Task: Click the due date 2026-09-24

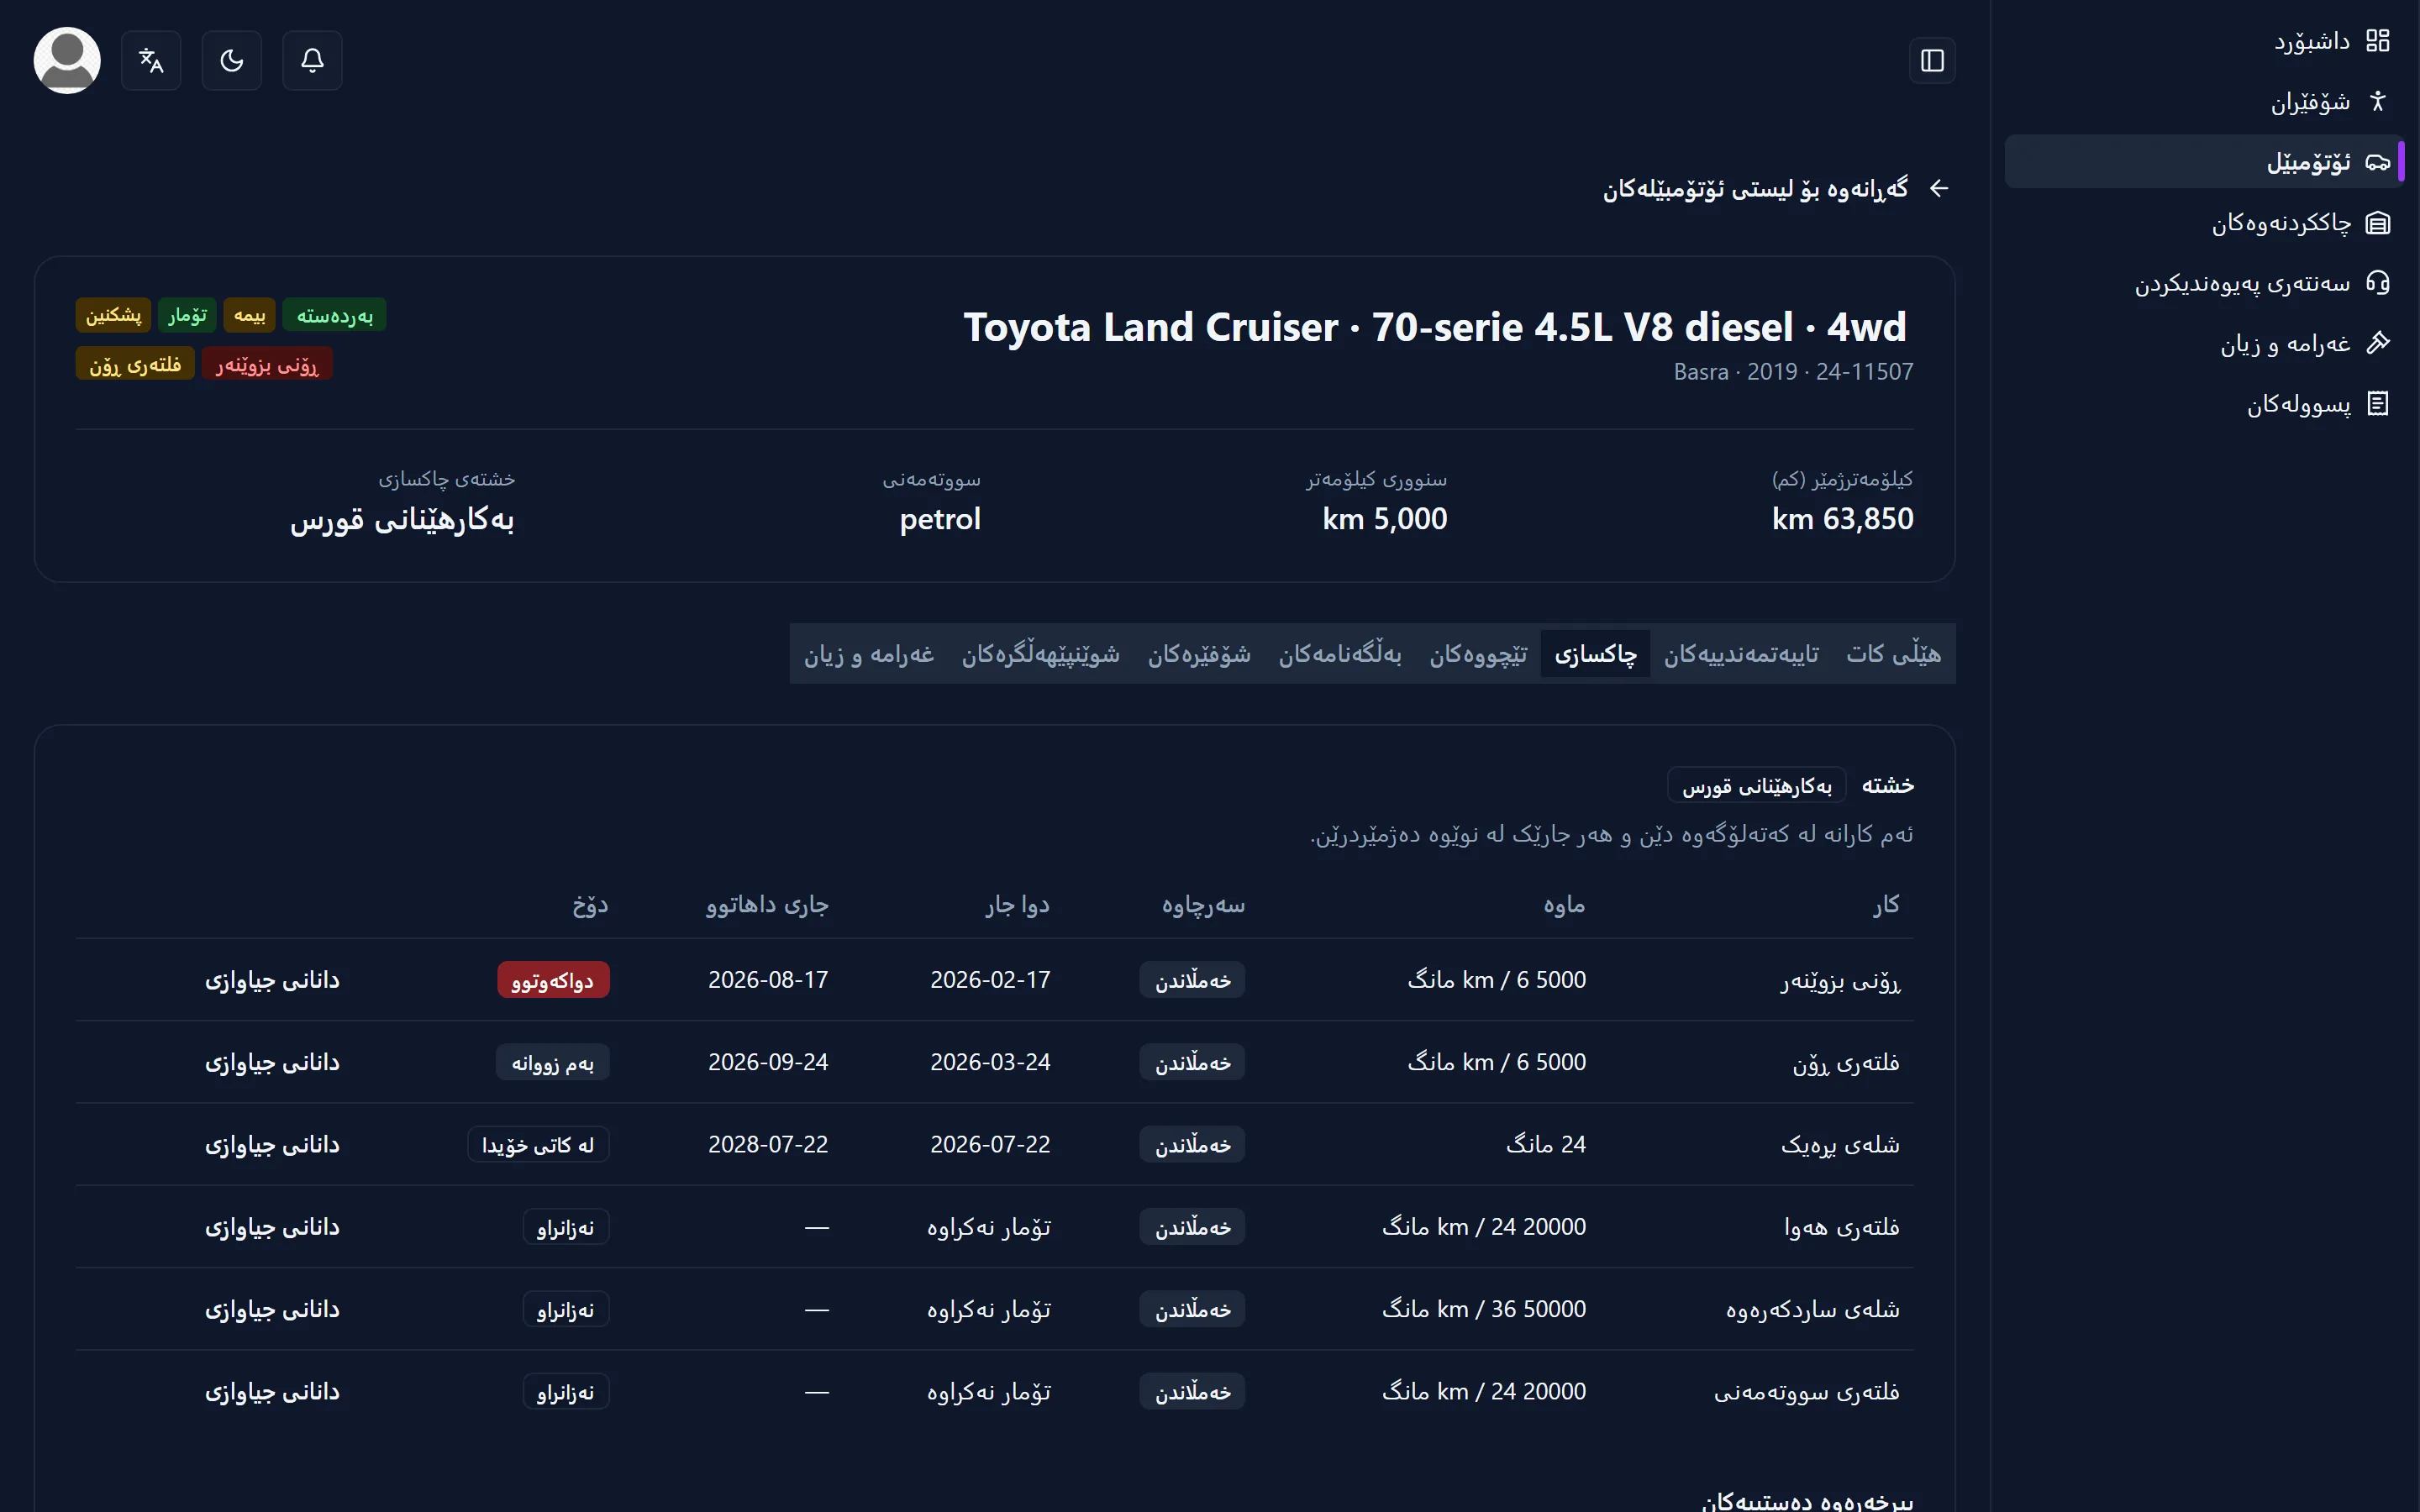Action: point(768,1062)
